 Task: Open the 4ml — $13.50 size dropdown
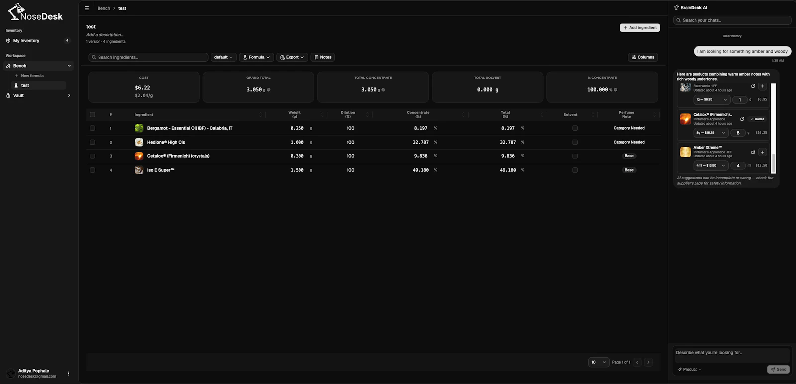tap(711, 165)
